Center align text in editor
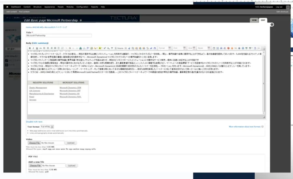The image size is (293, 179). click(x=48, y=48)
